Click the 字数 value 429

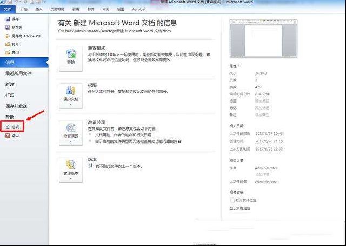[x=258, y=87]
